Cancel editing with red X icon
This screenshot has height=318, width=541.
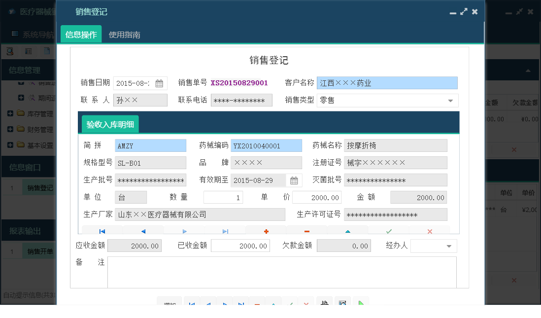(x=429, y=231)
